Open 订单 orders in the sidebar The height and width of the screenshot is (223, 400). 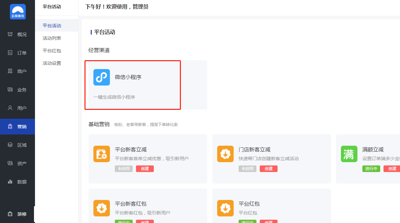coord(17,53)
